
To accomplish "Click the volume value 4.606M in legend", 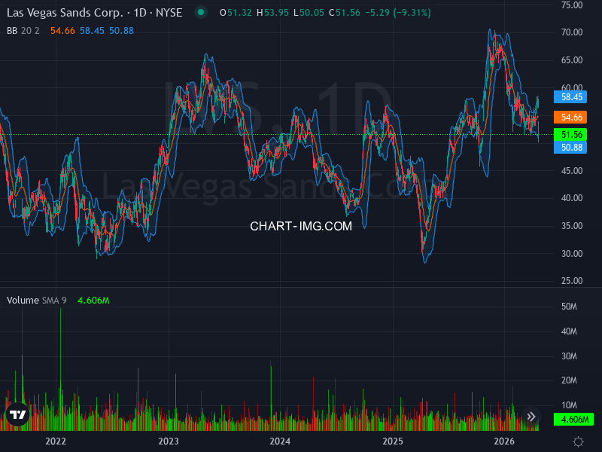I will pos(93,300).
